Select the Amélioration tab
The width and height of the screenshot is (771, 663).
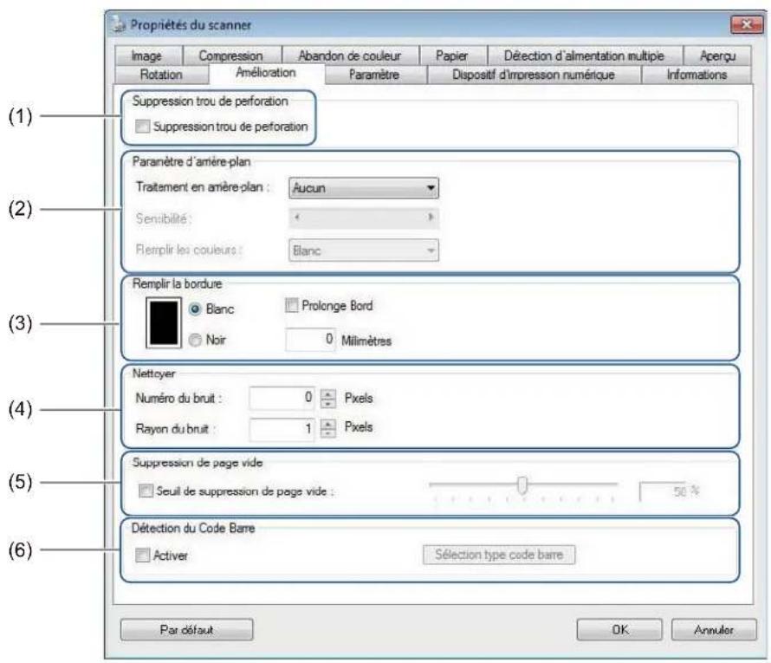point(266,73)
